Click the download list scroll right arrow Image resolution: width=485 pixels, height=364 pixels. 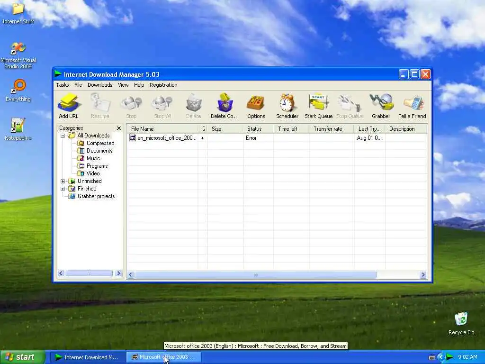423,274
